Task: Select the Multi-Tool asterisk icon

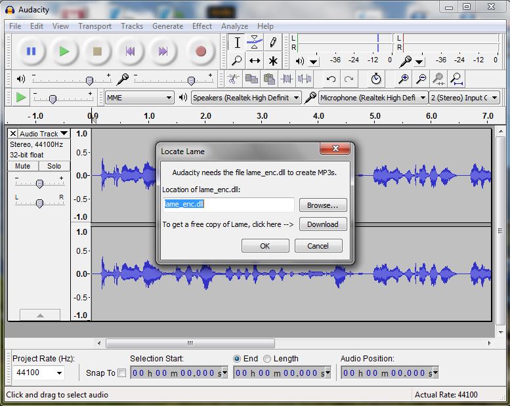Action: [x=273, y=60]
